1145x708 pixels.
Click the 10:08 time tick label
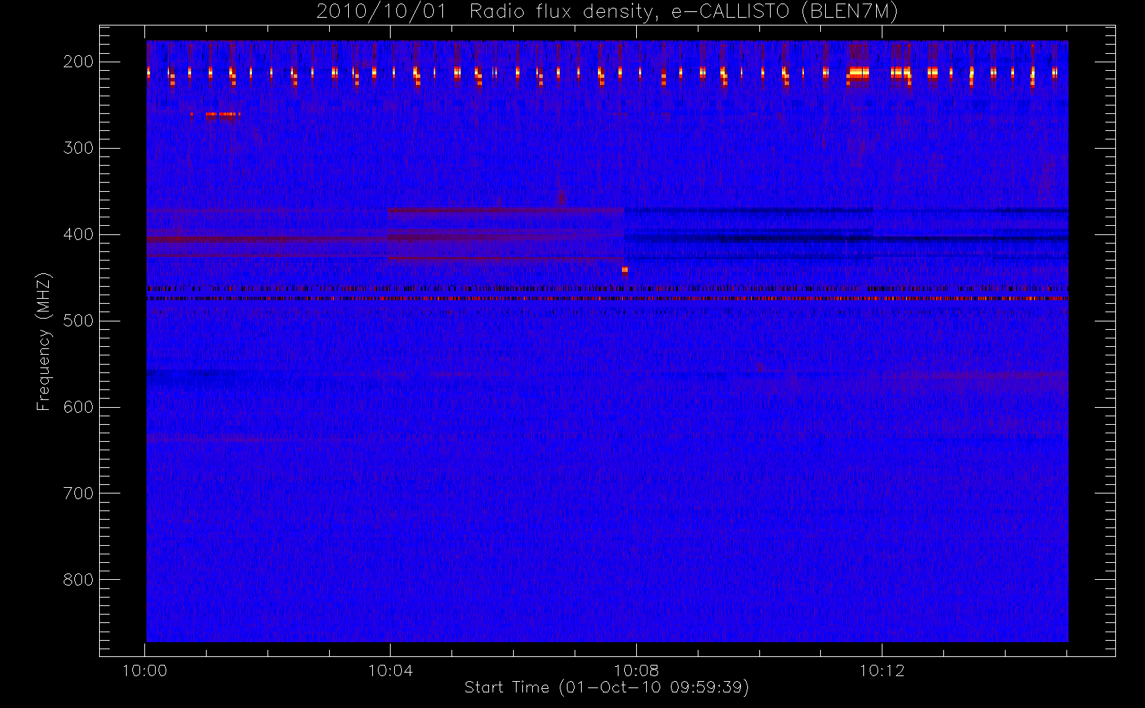[635, 670]
